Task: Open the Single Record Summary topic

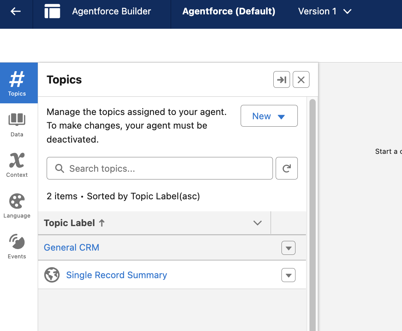Action: pyautogui.click(x=116, y=275)
